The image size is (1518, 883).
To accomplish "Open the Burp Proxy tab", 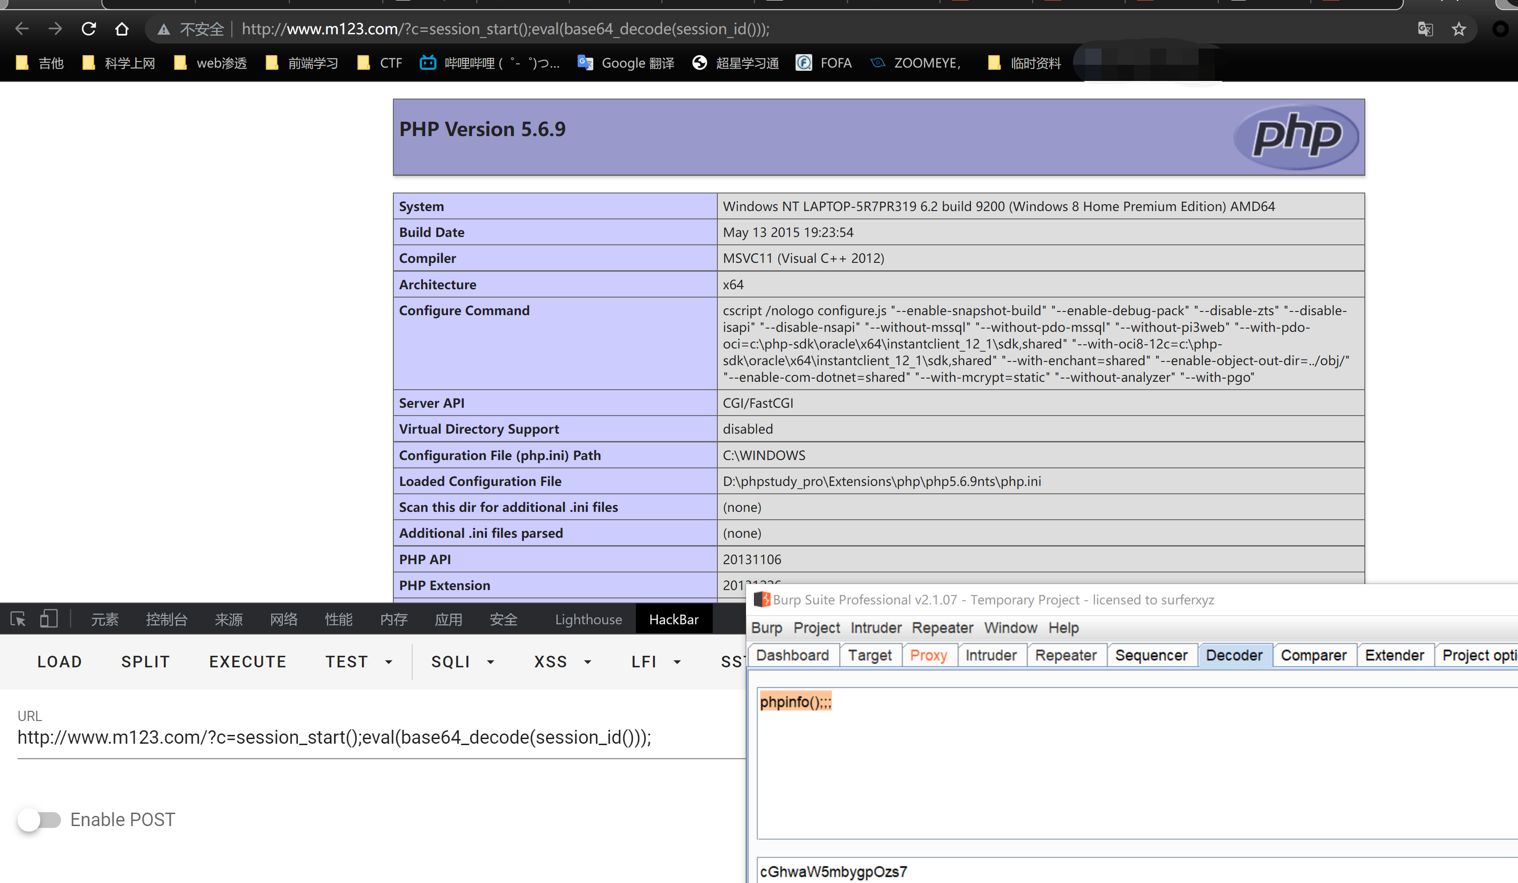I will click(x=928, y=655).
